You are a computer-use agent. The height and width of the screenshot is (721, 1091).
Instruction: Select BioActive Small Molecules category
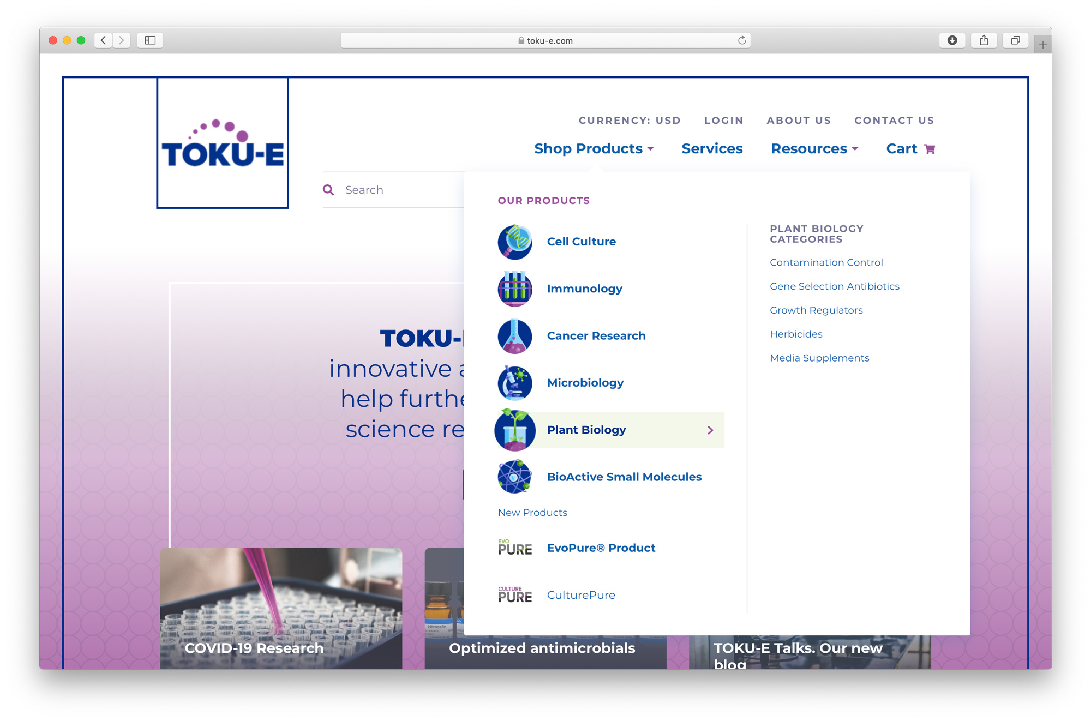click(624, 477)
